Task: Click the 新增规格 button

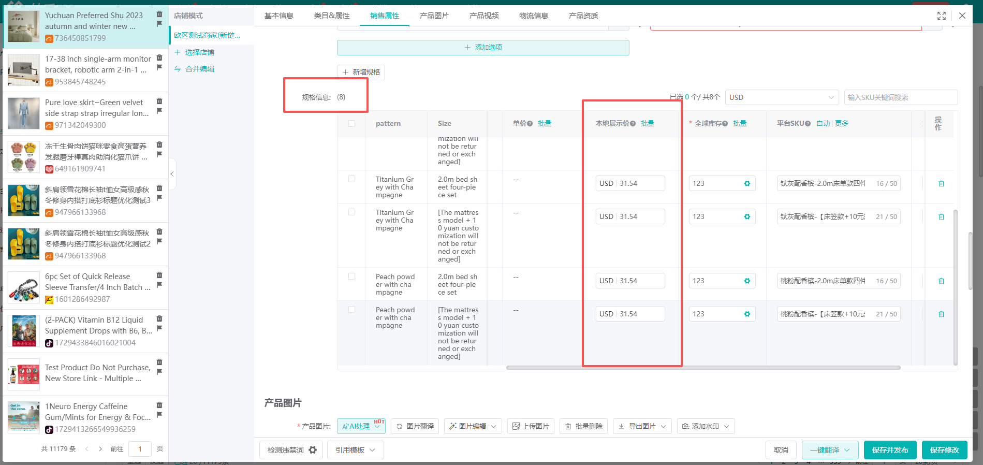Action: (361, 72)
